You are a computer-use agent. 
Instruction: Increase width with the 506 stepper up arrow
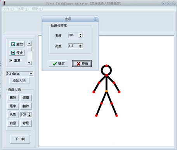80,34
